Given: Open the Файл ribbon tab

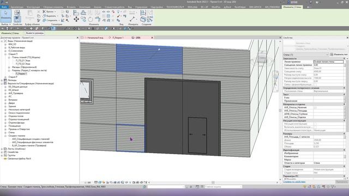Looking at the screenshot, I should (4, 7).
